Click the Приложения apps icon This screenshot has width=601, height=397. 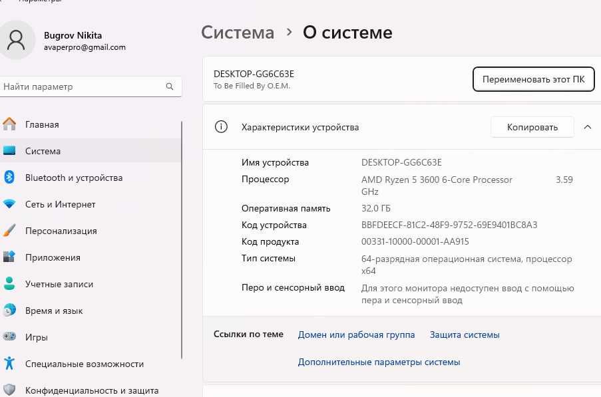click(x=9, y=257)
